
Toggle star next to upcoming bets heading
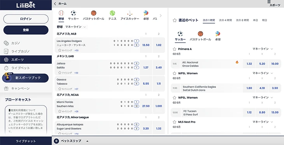coord(175,20)
